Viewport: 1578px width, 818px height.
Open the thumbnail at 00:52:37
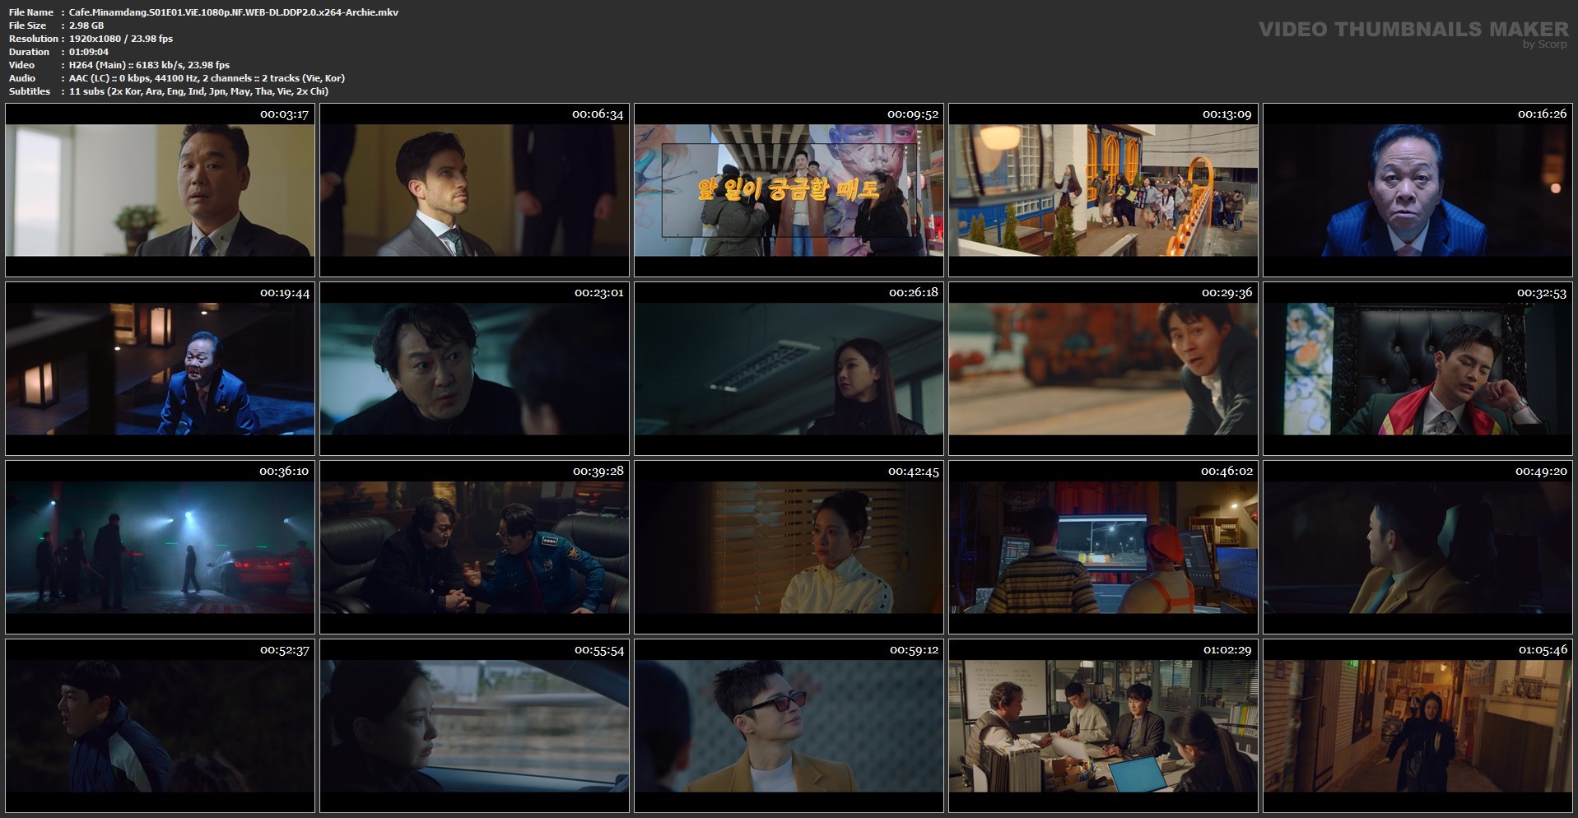[x=160, y=726]
